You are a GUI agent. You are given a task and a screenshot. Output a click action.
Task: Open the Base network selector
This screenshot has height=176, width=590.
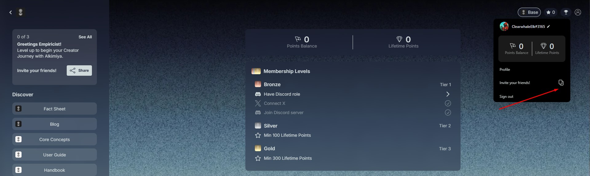[x=529, y=12]
